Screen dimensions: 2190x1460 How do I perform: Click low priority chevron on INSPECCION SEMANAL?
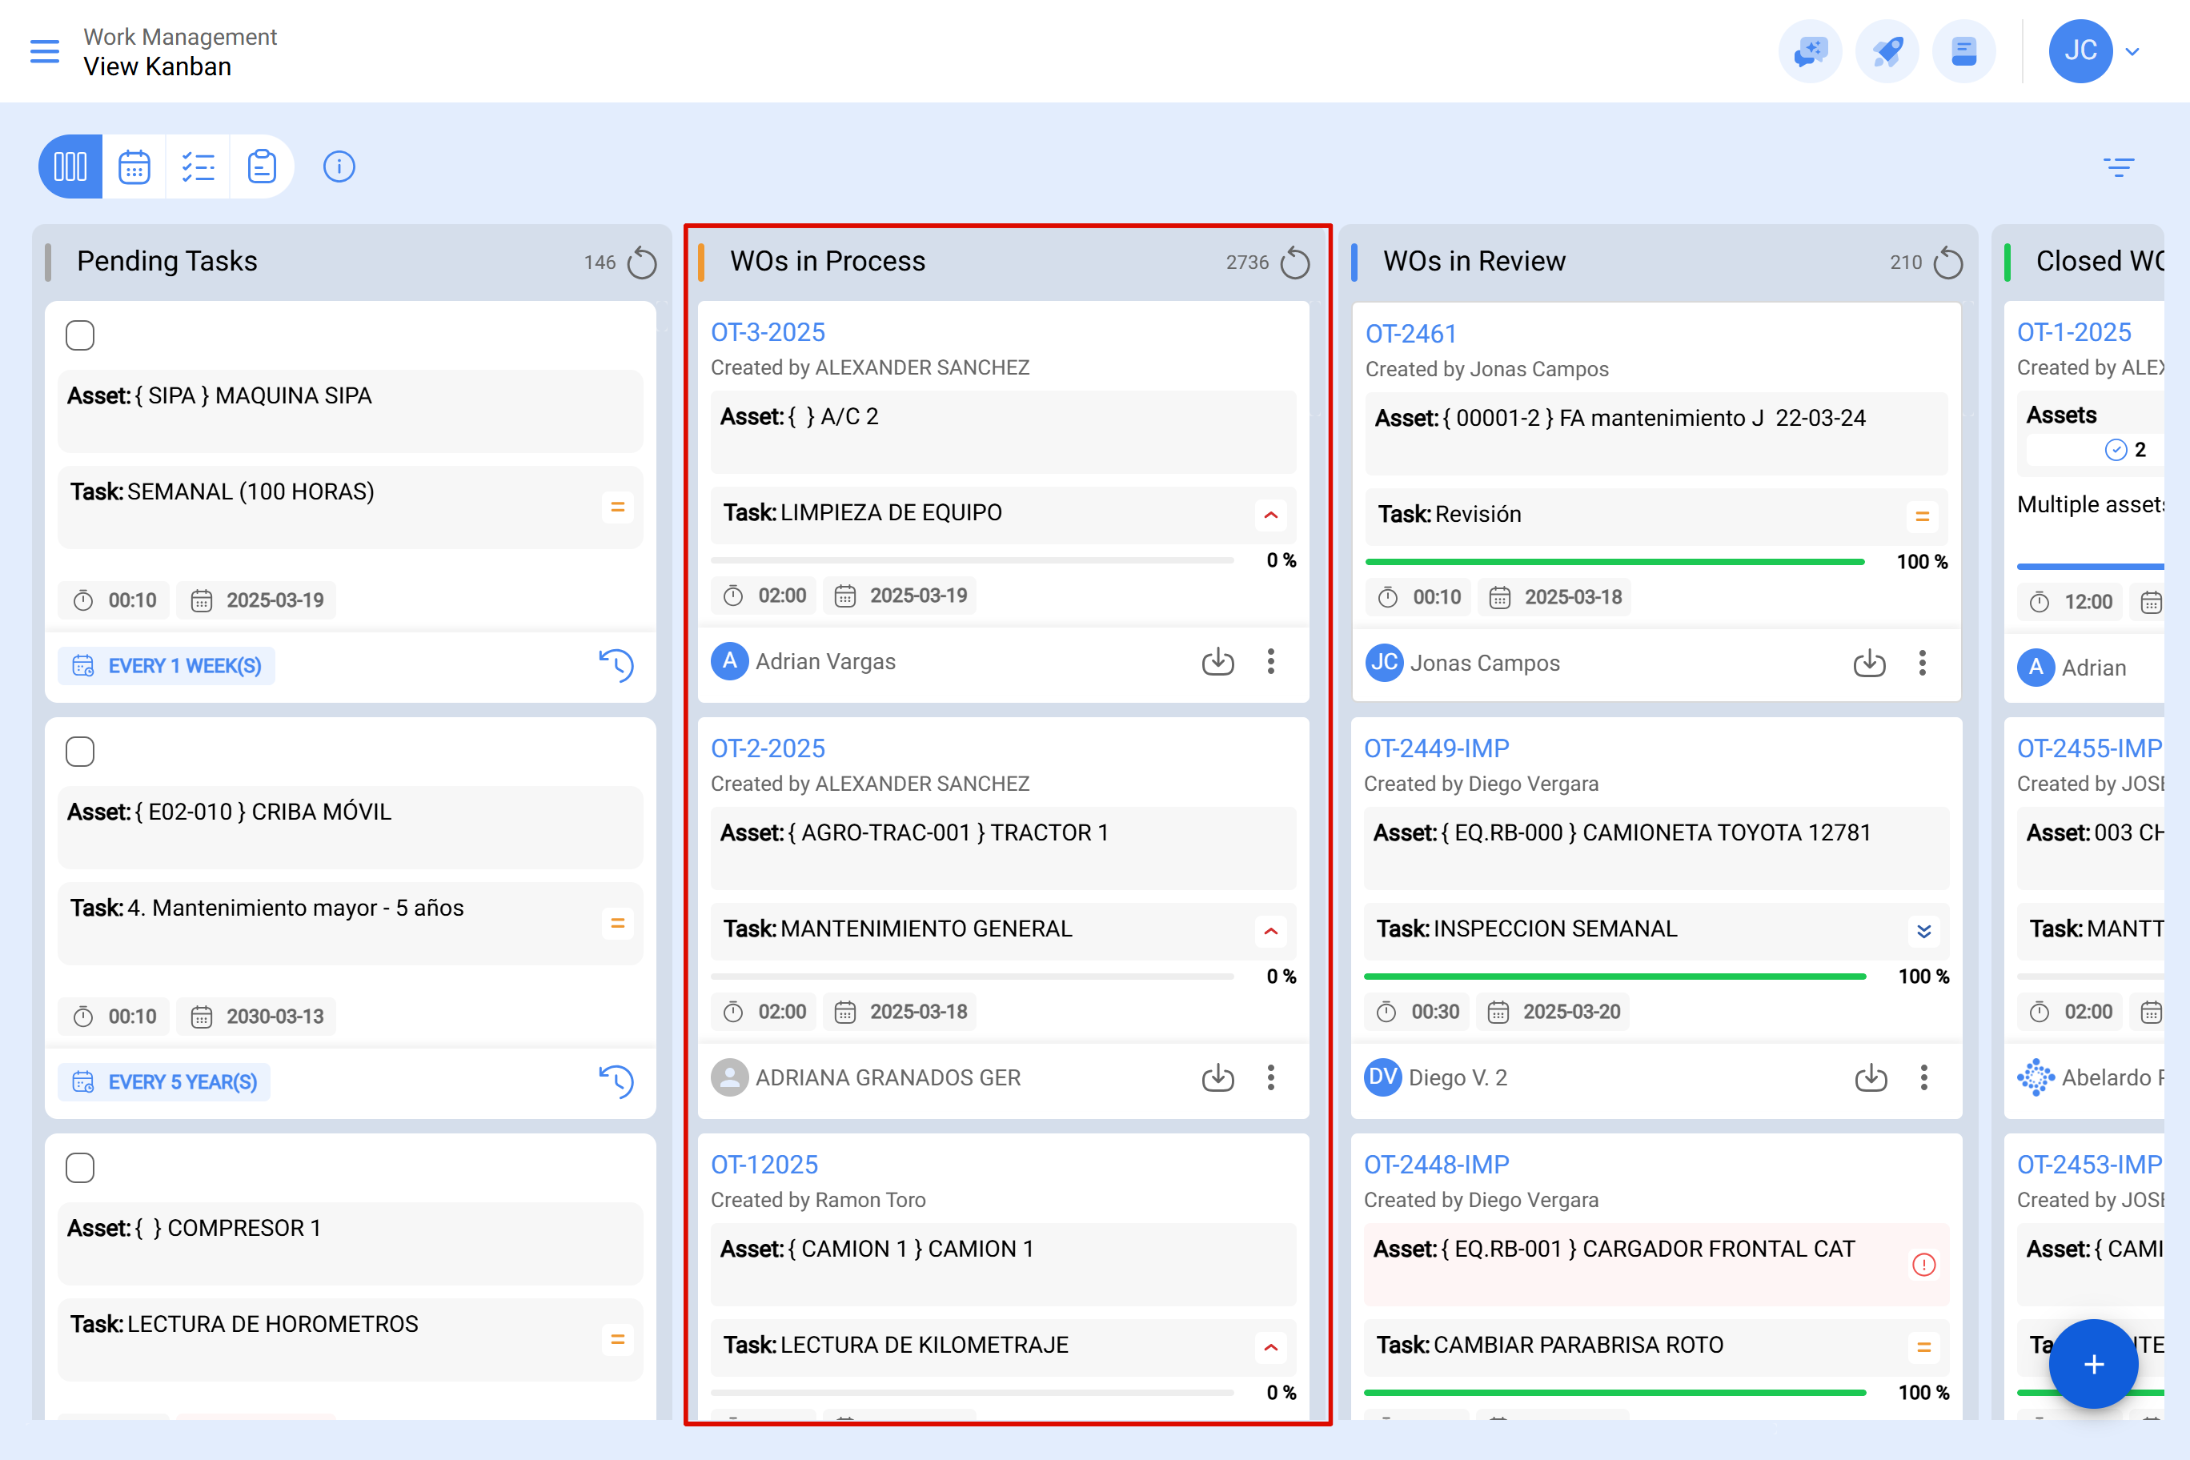1923,931
